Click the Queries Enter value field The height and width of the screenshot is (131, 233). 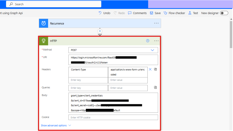tap(128, 88)
